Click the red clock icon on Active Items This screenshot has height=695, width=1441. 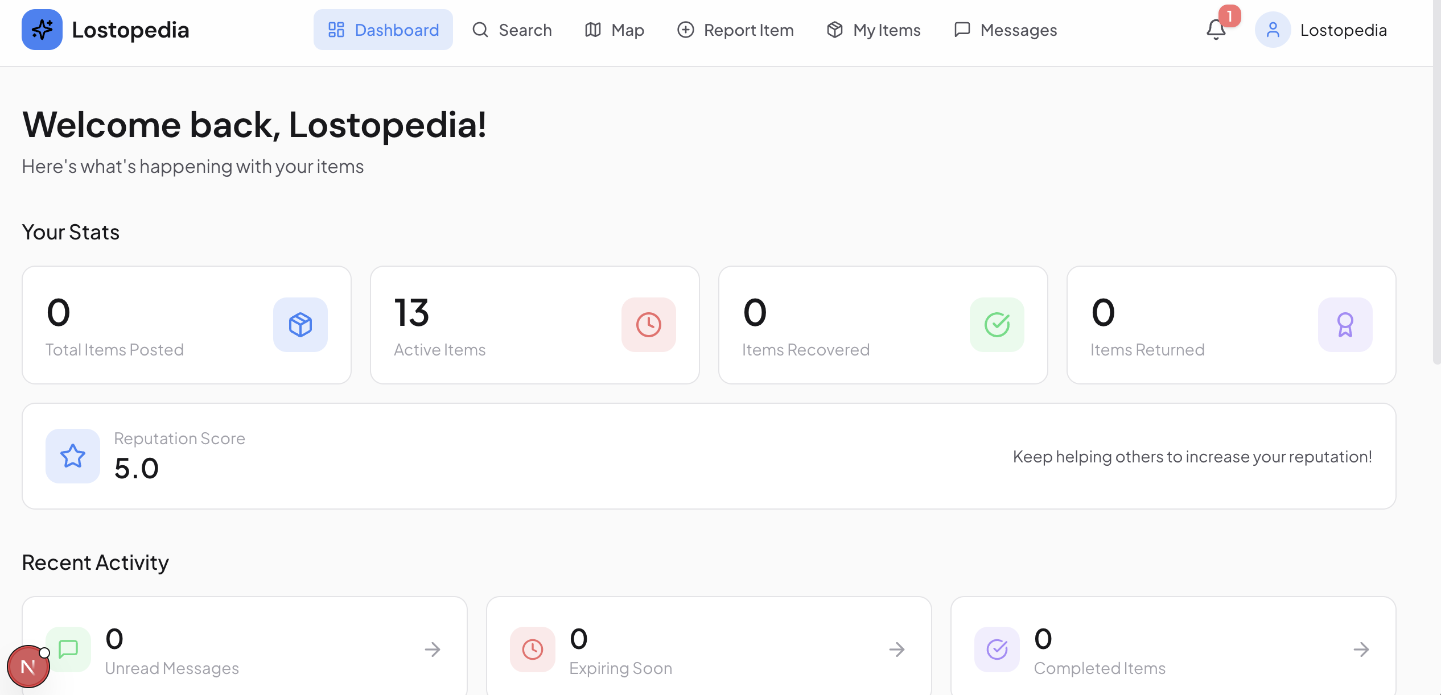(x=648, y=325)
